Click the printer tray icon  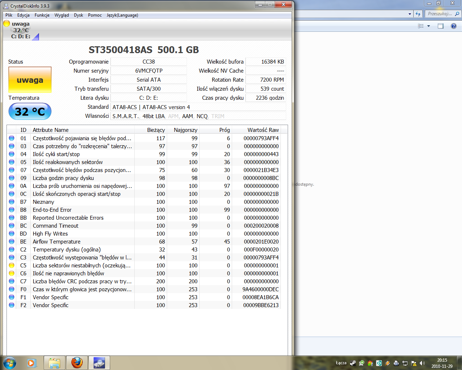tap(396, 363)
